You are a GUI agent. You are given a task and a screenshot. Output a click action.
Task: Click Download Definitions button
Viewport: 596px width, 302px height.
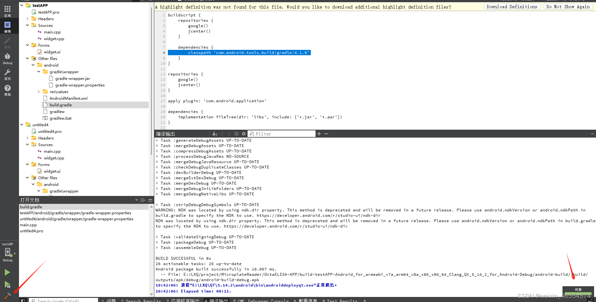(x=512, y=7)
